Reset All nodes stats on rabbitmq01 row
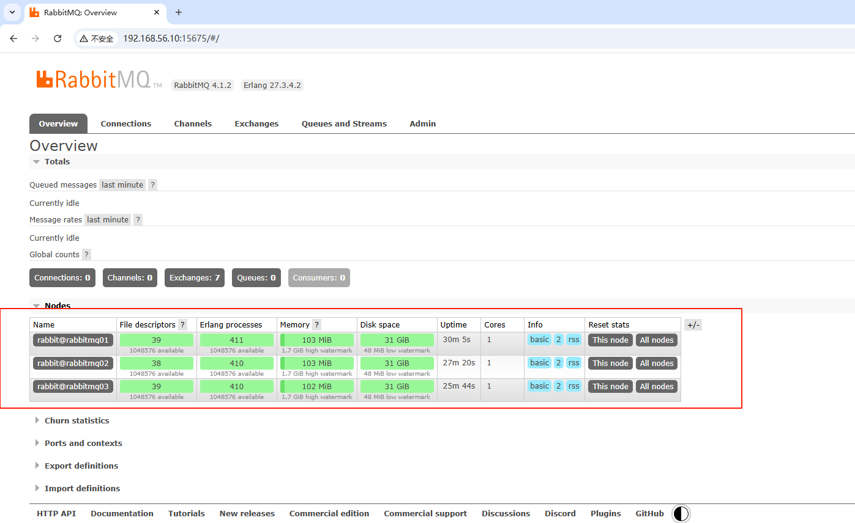Viewport: 855px width, 523px height. 657,340
